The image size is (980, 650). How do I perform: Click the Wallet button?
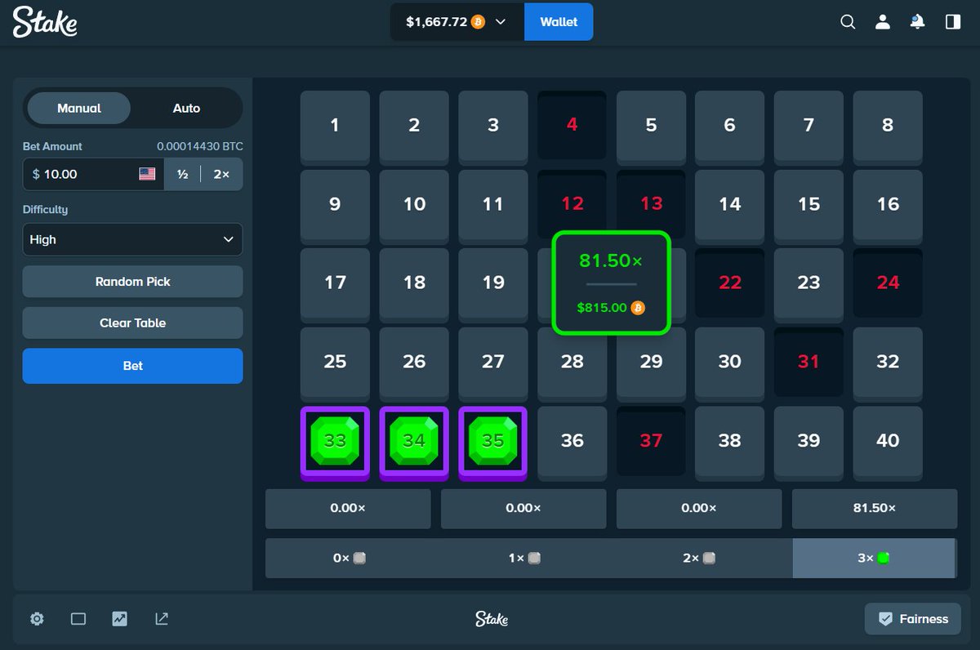pyautogui.click(x=559, y=22)
